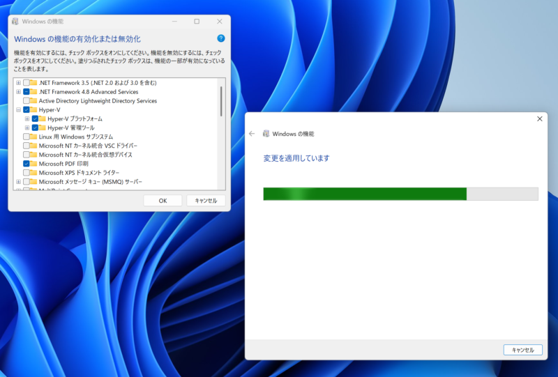Uncheck the Hyper-V プラットフォーム checkbox
Viewport: 558px width, 377px height.
[35, 119]
